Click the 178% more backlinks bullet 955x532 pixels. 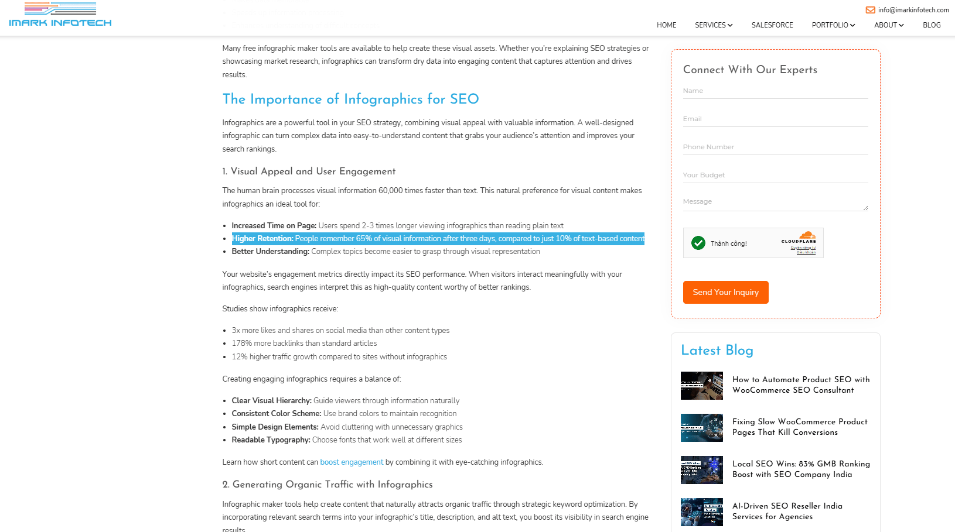click(304, 344)
